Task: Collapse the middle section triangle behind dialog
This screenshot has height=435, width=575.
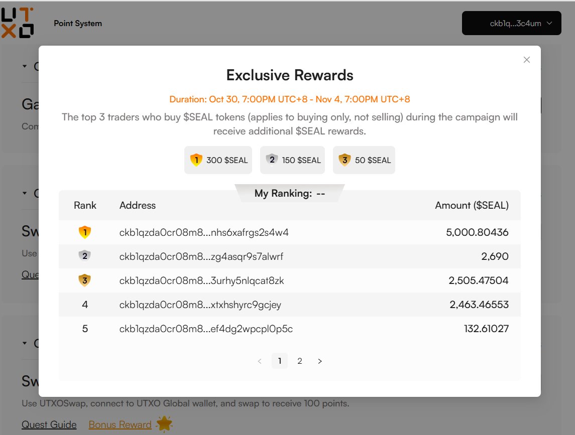Action: pos(25,193)
